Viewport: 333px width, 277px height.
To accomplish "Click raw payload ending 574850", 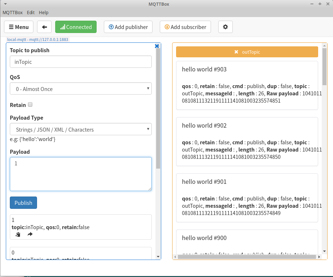I will [231, 157].
